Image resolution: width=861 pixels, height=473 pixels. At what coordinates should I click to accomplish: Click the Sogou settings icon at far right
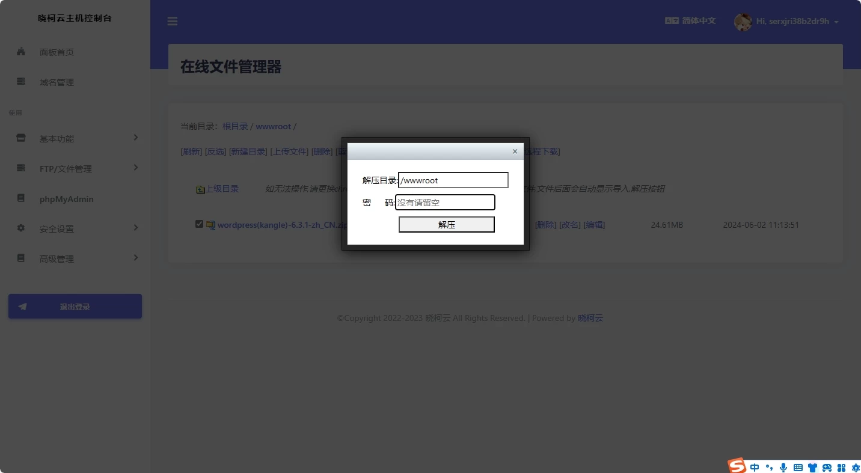click(855, 467)
